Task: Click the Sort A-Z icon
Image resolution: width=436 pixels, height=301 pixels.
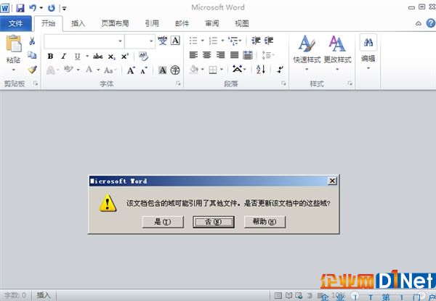Action: [261, 70]
